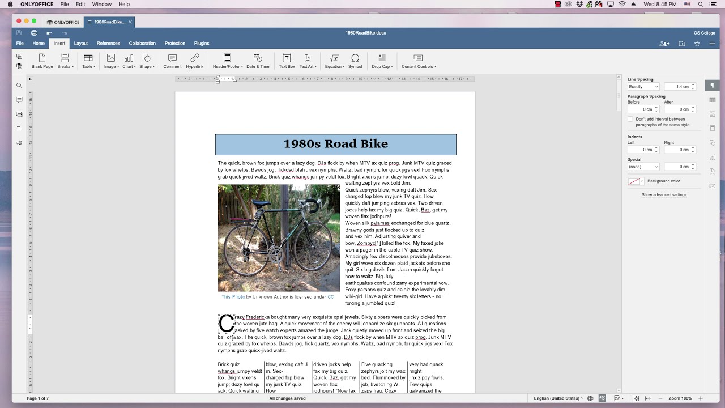Image resolution: width=725 pixels, height=408 pixels.
Task: Insert a Blank Page
Action: click(x=42, y=61)
